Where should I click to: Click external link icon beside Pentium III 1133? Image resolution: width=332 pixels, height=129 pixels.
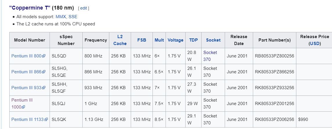46,119
